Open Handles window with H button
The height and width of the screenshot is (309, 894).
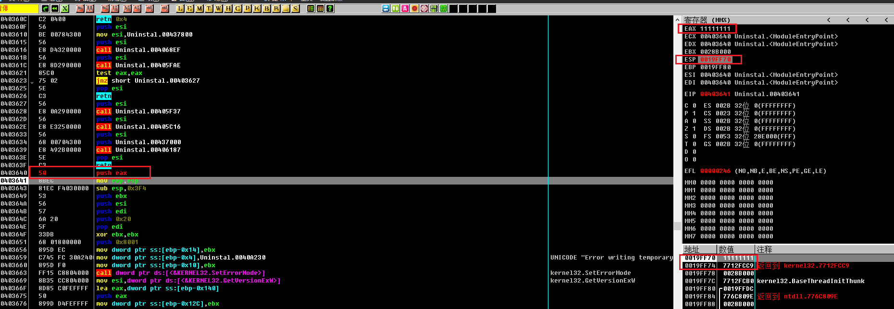pos(228,9)
